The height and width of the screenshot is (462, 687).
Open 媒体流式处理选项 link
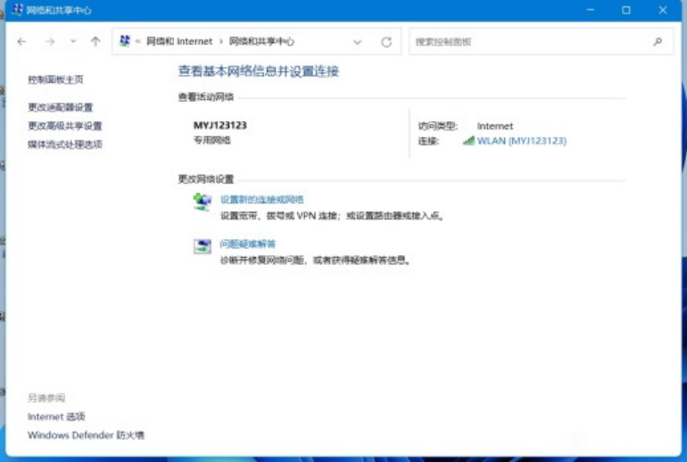pyautogui.click(x=64, y=144)
